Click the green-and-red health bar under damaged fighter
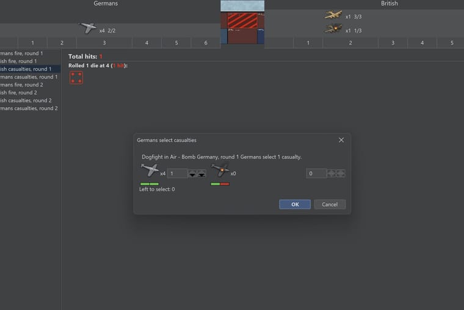464x310 pixels. 220,184
